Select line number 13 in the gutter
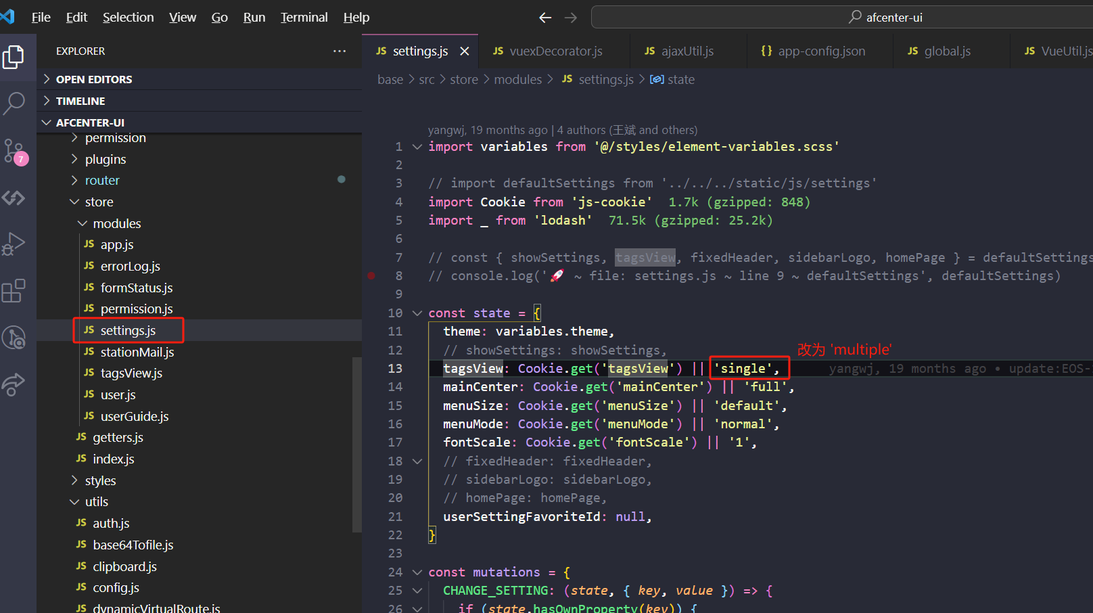Screen dimensions: 1093x613 tap(395, 369)
